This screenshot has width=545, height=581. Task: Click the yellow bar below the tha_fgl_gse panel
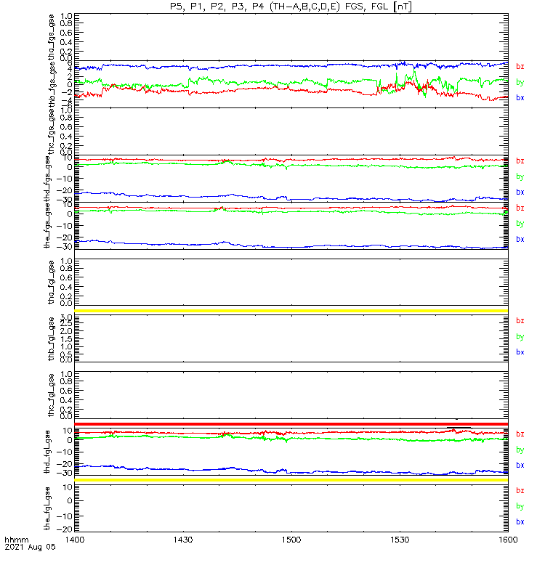point(291,311)
